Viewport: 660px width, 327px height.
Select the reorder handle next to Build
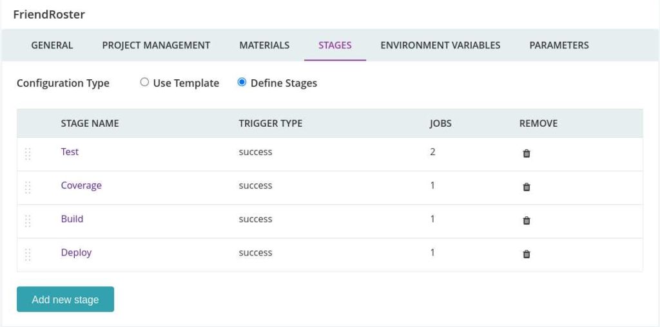(x=28, y=221)
